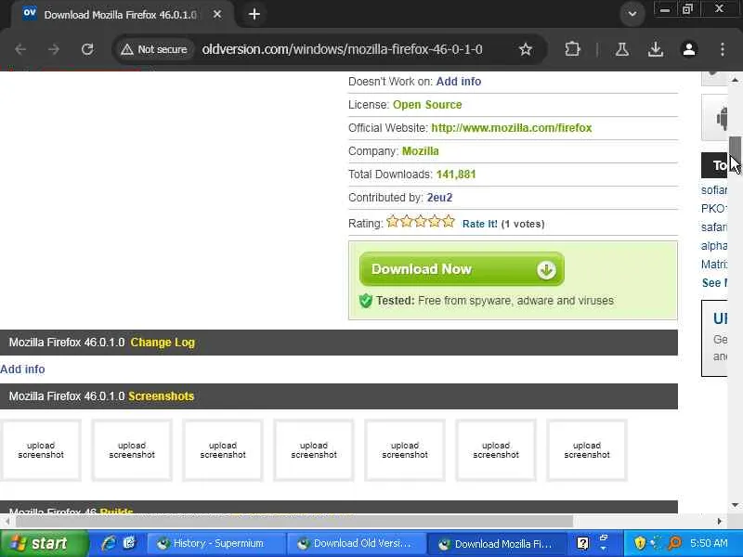Click Add info next to Doesn't Work on

(459, 82)
